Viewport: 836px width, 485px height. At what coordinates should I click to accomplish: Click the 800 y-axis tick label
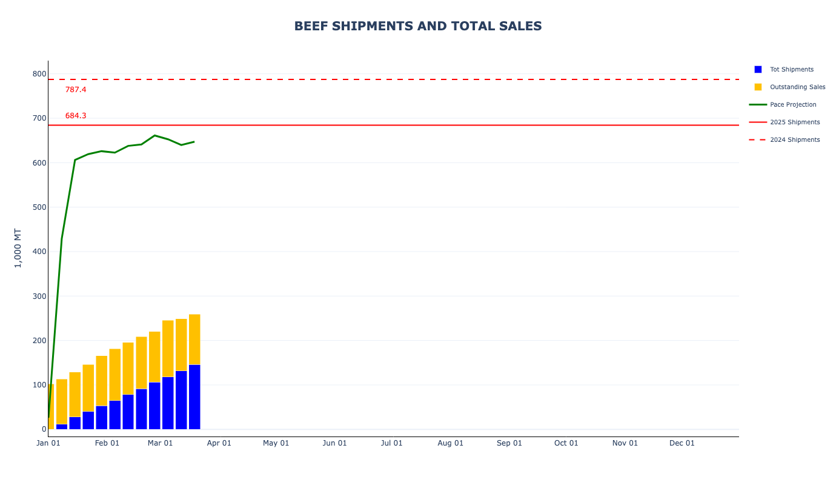click(x=39, y=74)
